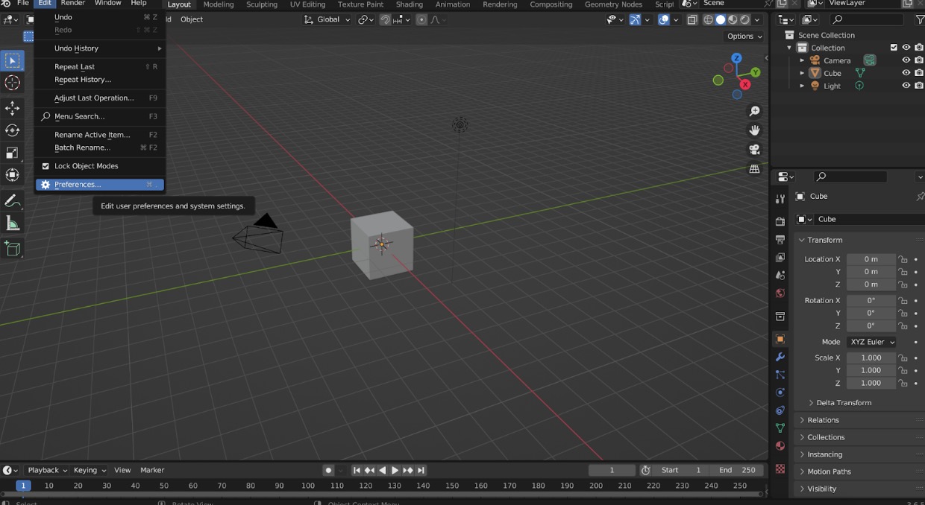
Task: Open the Keying dropdown in timeline
Action: tap(90, 470)
